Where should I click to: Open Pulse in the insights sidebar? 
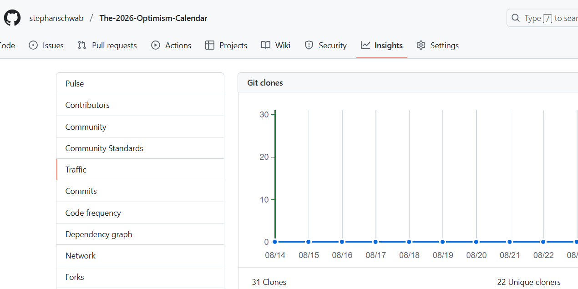tap(75, 84)
